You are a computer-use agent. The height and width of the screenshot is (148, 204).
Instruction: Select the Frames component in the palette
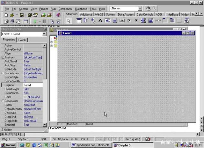coord(79,20)
